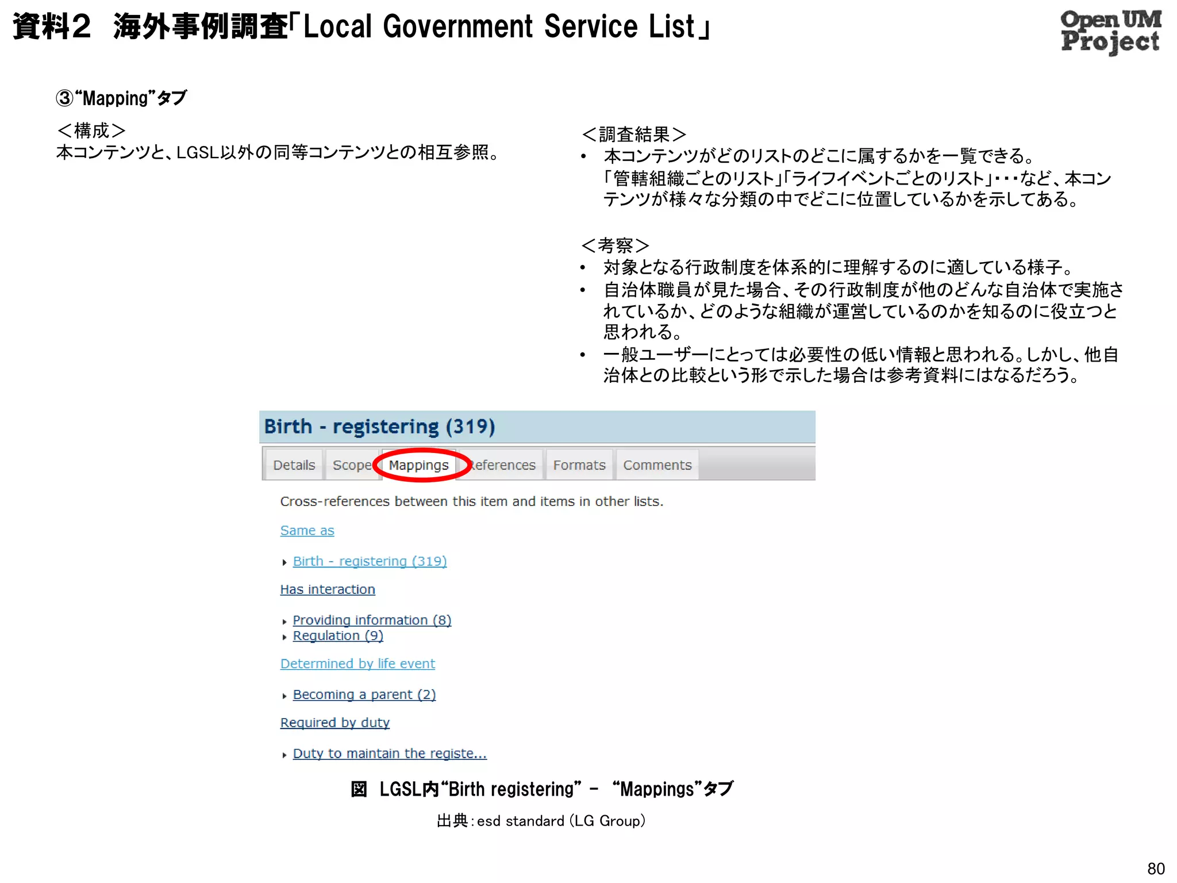
Task: Click the '＜構成＞' heading
Action: coord(91,130)
